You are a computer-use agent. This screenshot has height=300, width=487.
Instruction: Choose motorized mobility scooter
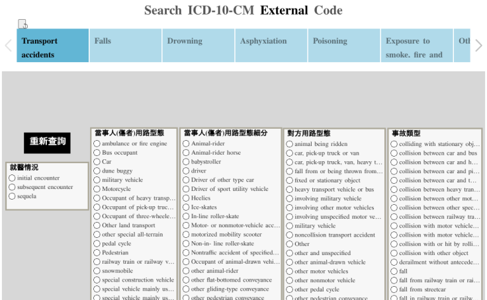[x=186, y=235]
